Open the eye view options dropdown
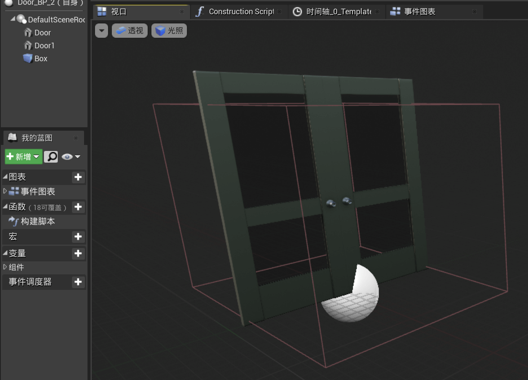The height and width of the screenshot is (380, 528). pyautogui.click(x=71, y=157)
